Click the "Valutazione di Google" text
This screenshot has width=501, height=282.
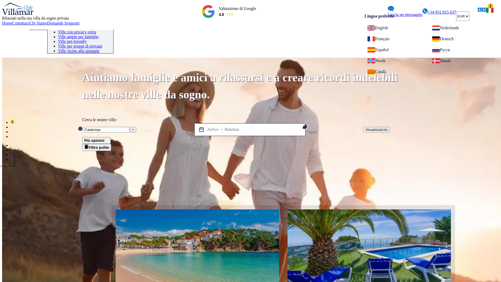(x=237, y=9)
